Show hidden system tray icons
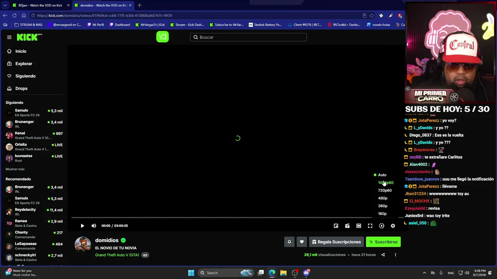497x279 pixels. pyautogui.click(x=424, y=273)
